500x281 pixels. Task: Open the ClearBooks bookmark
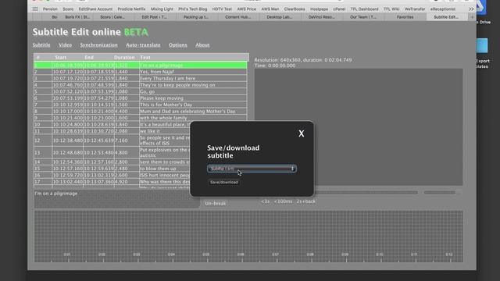[x=295, y=9]
